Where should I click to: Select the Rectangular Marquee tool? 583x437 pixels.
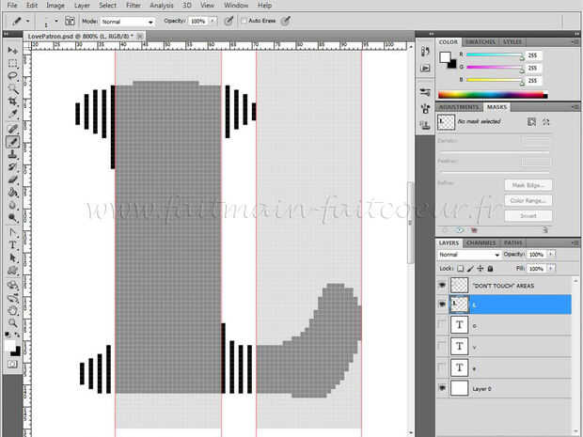point(13,63)
